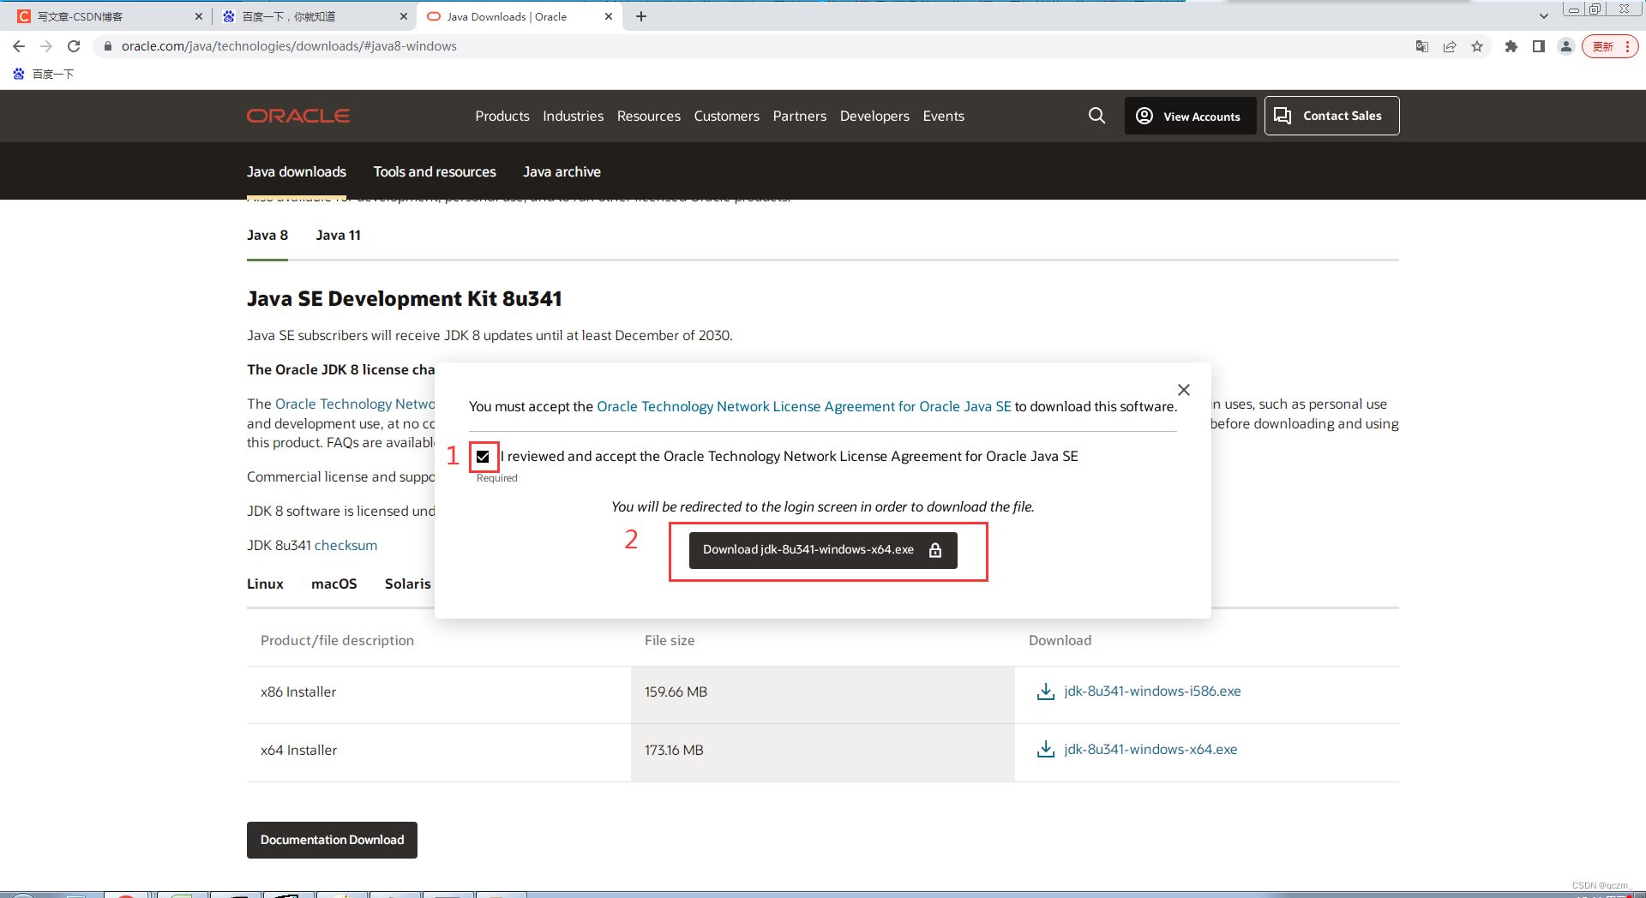The image size is (1646, 898).
Task: Open the JDK 8u341 checksum link
Action: point(345,545)
